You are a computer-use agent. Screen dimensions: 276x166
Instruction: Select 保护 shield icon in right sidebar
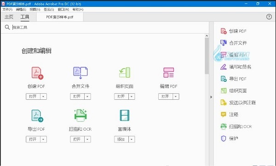[x=224, y=138]
